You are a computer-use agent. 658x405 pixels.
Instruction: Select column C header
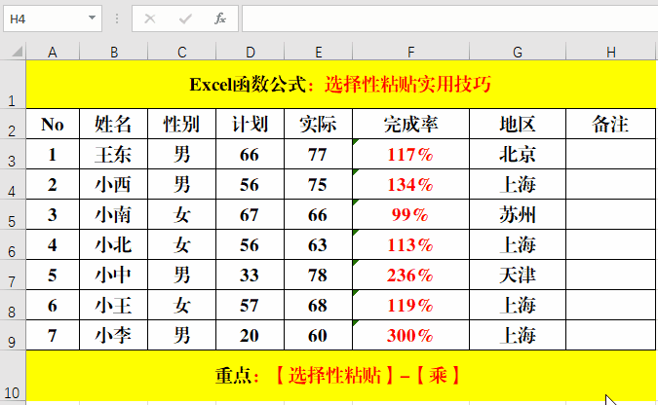pyautogui.click(x=181, y=52)
